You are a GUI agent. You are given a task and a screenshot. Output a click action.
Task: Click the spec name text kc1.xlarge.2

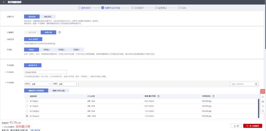pos(34,111)
